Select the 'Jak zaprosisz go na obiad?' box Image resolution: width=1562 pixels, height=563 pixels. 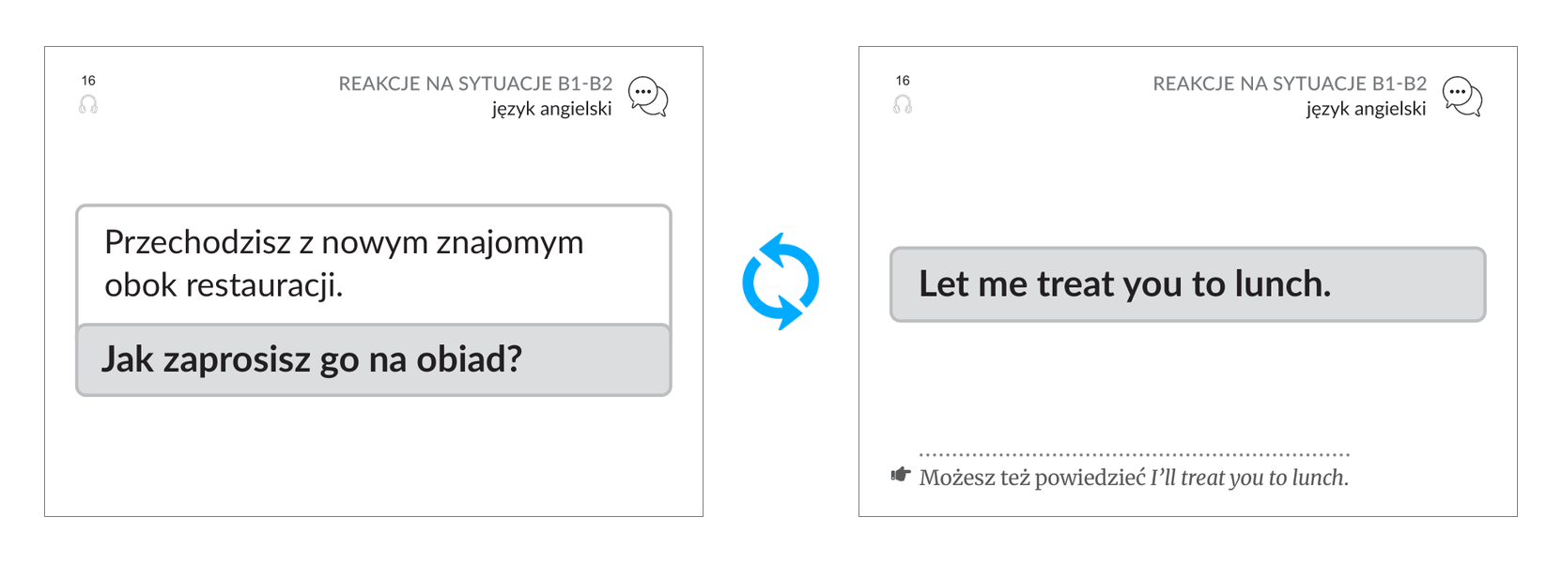tap(374, 359)
